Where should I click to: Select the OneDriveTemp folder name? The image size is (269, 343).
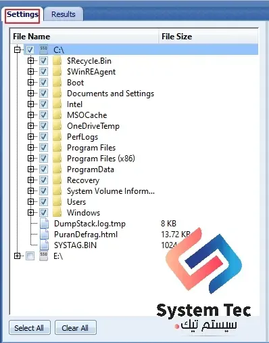point(93,126)
